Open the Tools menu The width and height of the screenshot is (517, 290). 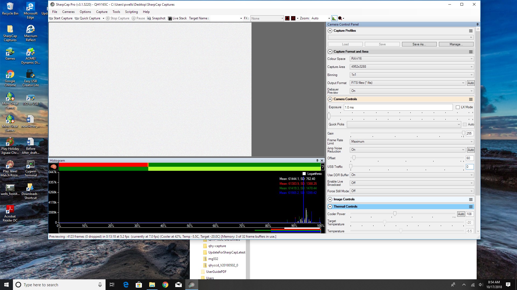(116, 12)
